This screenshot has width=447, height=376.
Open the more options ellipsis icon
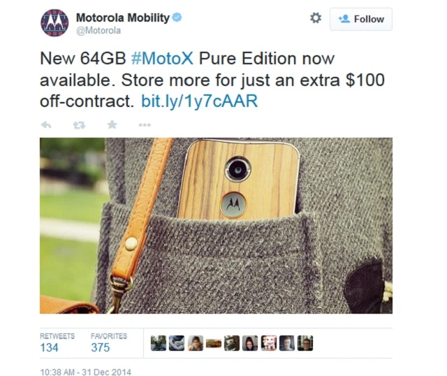coord(145,125)
